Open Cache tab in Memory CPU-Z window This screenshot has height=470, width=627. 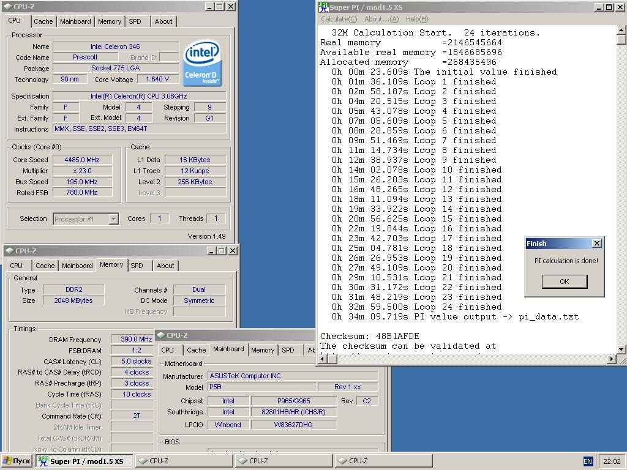tap(45, 266)
